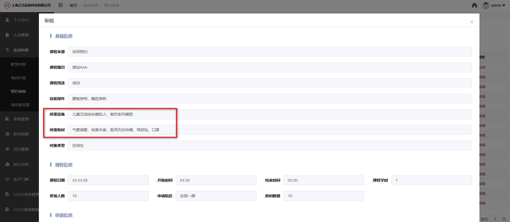Viewport: 510px width, 222px height.
Task: Click the 基础信息 section heading
Action: pyautogui.click(x=64, y=36)
